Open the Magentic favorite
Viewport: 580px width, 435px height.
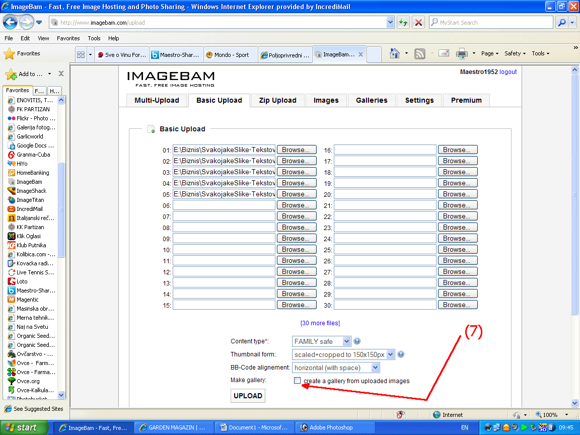[x=23, y=300]
